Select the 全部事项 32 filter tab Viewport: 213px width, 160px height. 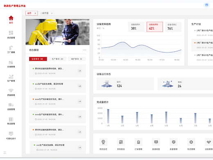pyautogui.click(x=38, y=59)
